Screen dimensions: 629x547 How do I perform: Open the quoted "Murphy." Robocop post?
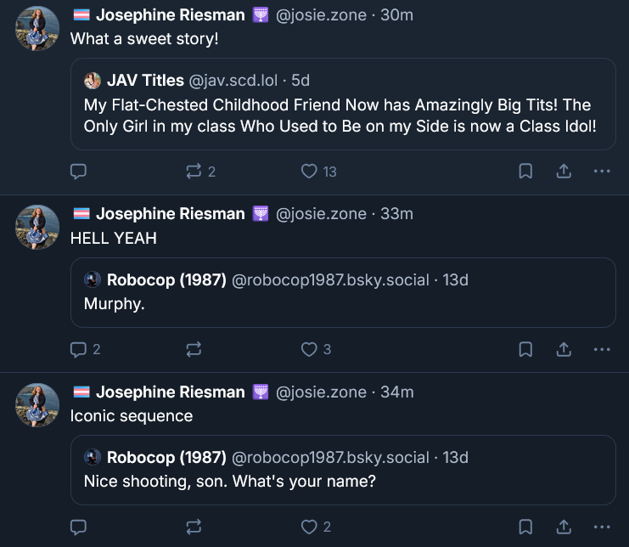342,302
